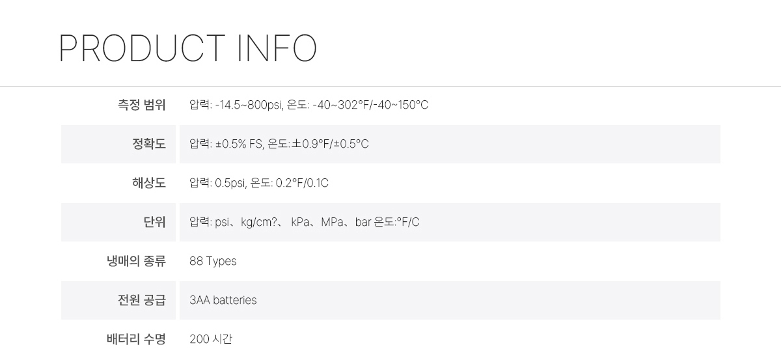The image size is (781, 358).
Task: Click the PRODUCT INFO heading
Action: point(188,48)
